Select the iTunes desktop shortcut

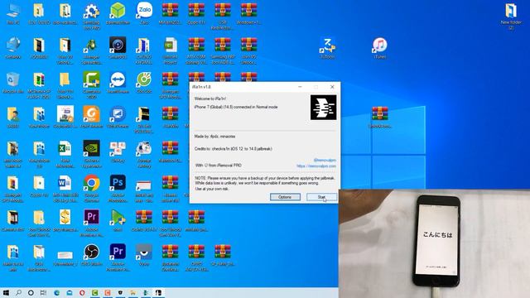coord(380,48)
